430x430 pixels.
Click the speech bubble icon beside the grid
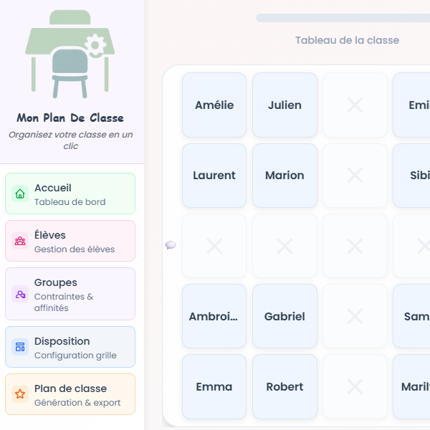coord(171,245)
